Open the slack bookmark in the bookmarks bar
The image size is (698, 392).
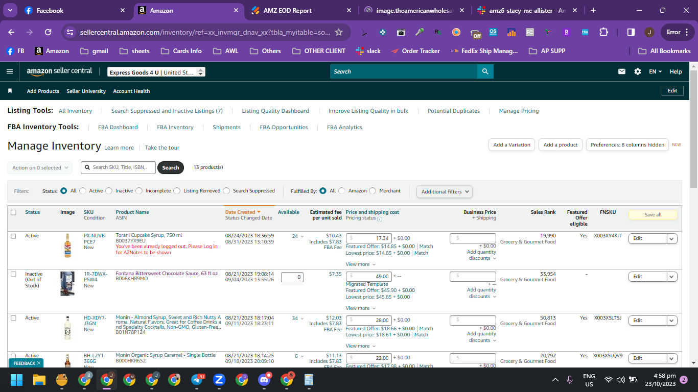click(368, 51)
